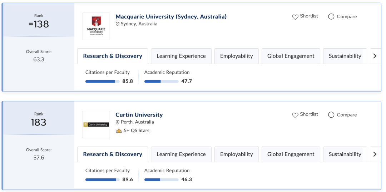Show more tabs using arrow in Curtin card
This screenshot has height=192, width=386.
[x=375, y=154]
